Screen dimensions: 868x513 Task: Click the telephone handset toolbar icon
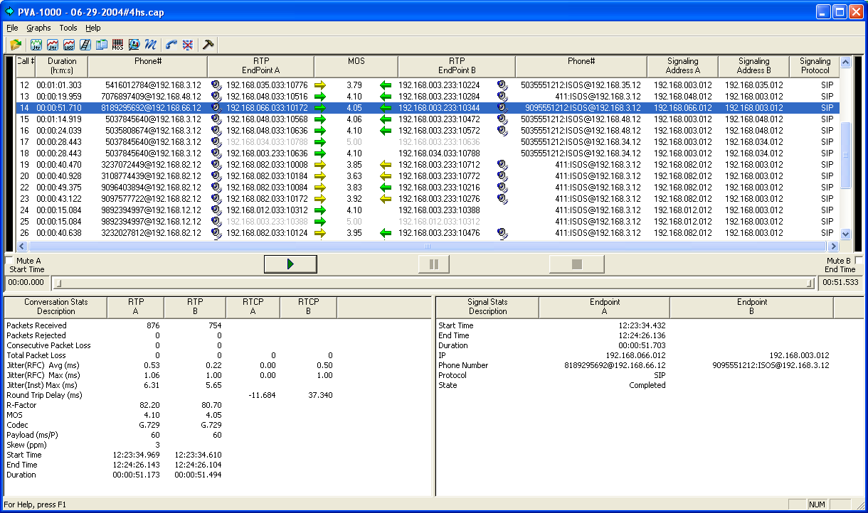pos(170,45)
